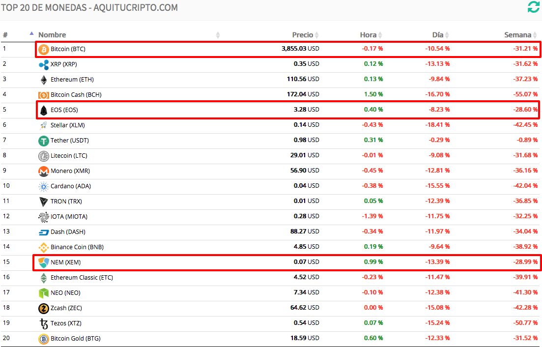542x347 pixels.
Task: Sort table by Nombre column arrows
Action: point(218,35)
